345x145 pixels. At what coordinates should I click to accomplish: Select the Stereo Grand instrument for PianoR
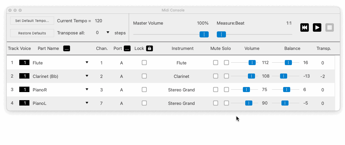click(x=181, y=90)
